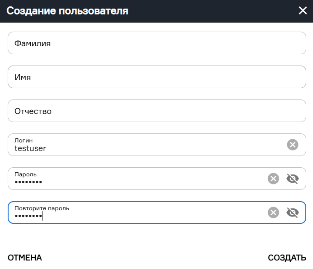
Task: Select the Отчество input field
Action: click(x=156, y=111)
